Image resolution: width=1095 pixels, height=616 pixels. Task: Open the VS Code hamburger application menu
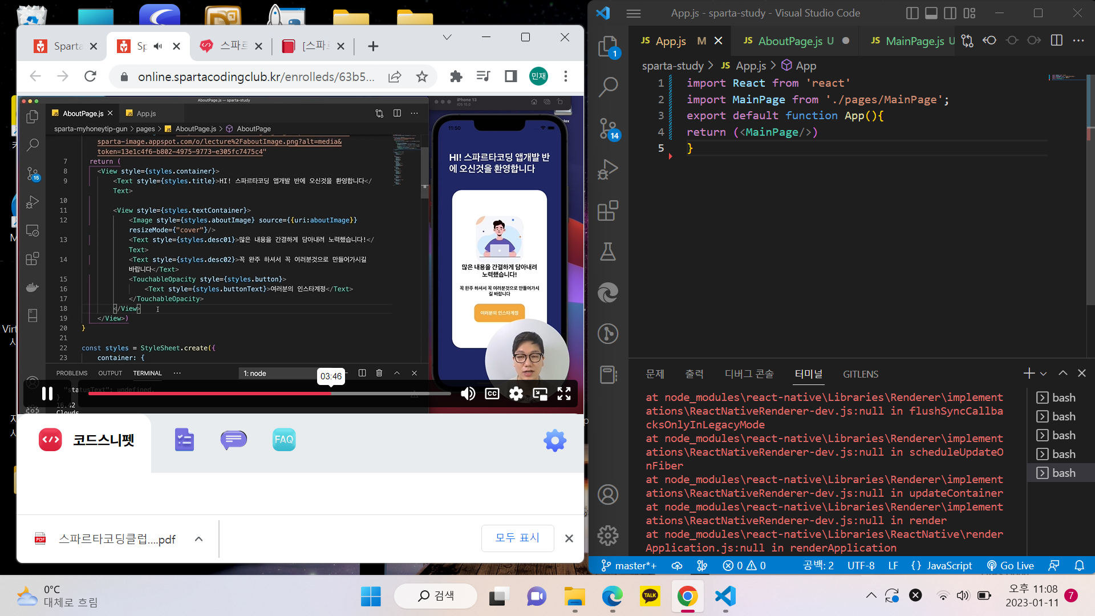pos(634,13)
